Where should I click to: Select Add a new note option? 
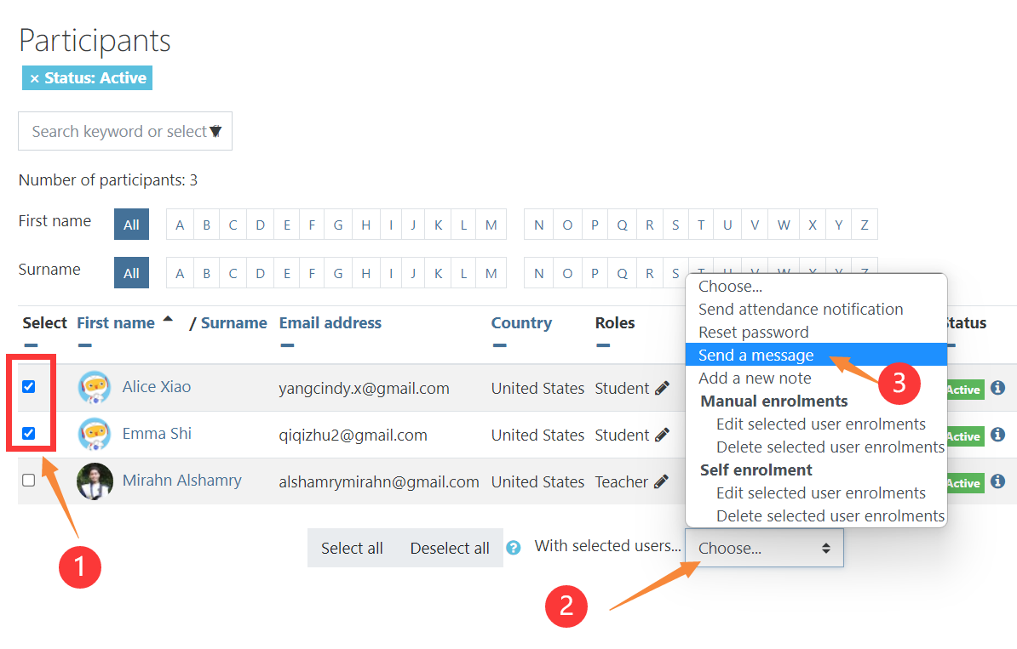(755, 379)
